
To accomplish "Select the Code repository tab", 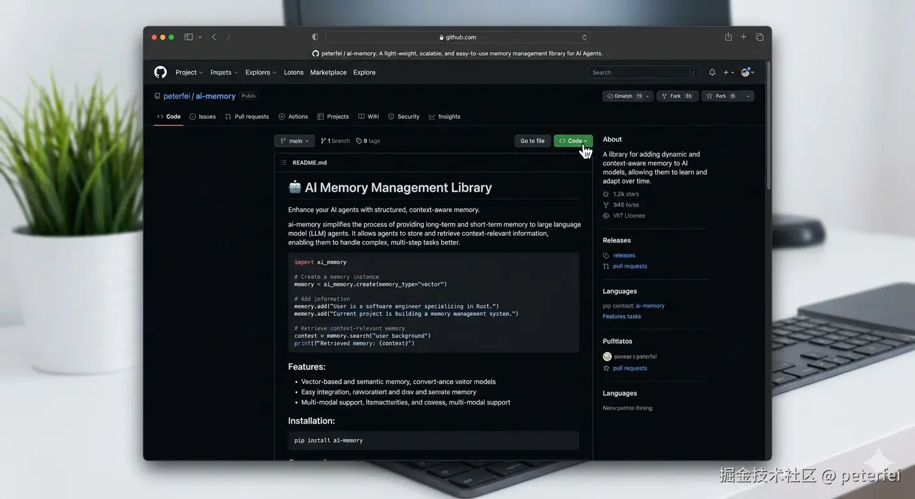I will point(169,117).
